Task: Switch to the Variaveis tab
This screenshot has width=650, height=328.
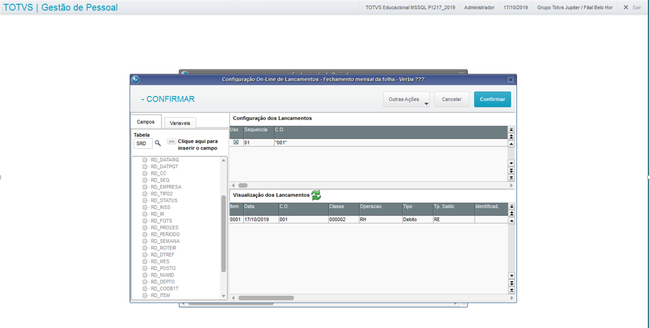Action: (180, 123)
